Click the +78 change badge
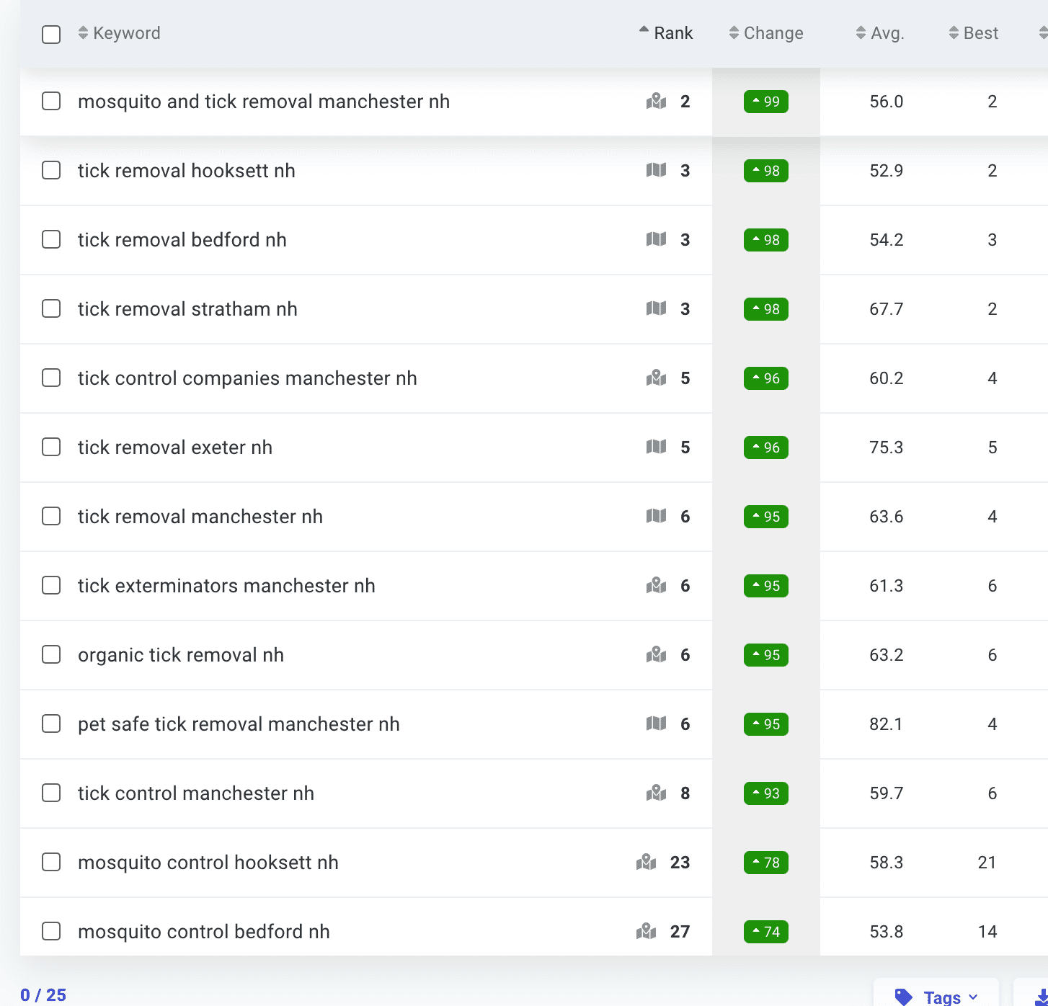This screenshot has height=1006, width=1048. point(766,863)
